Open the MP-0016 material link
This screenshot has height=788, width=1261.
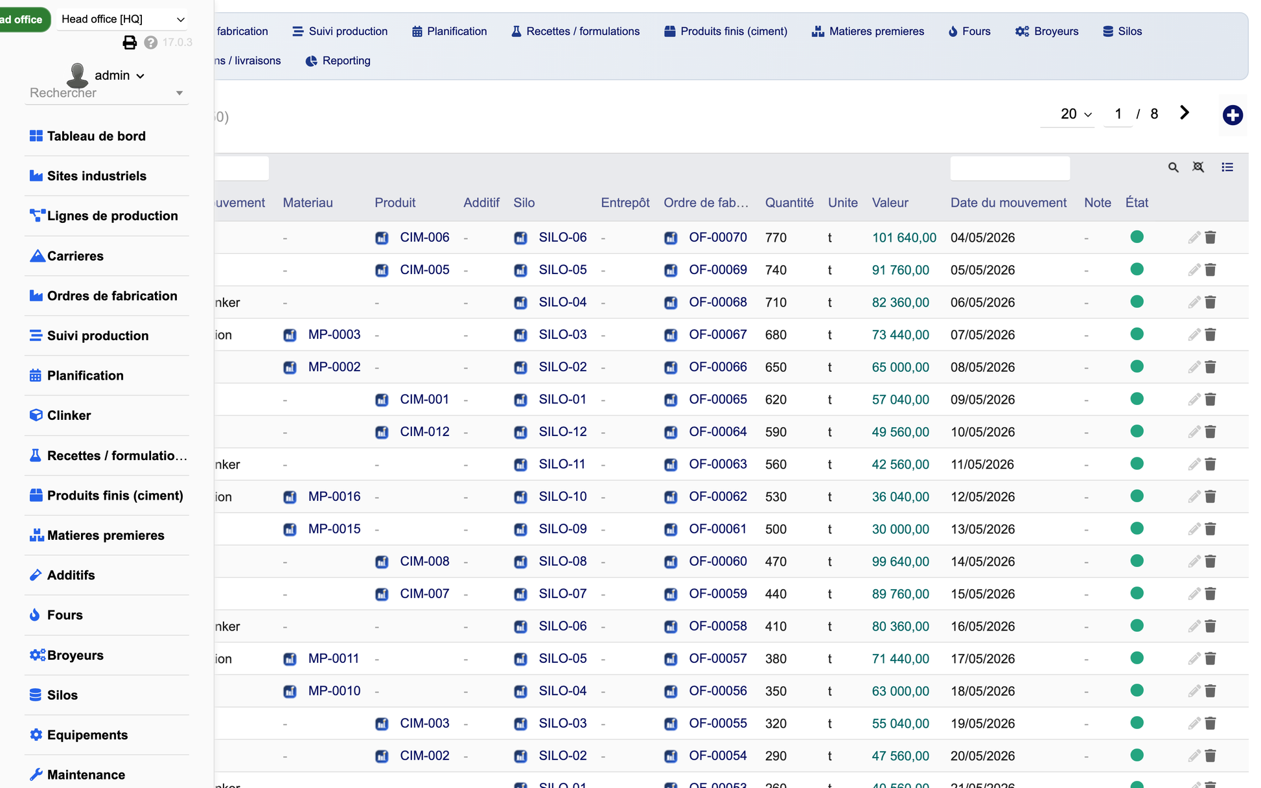[334, 497]
